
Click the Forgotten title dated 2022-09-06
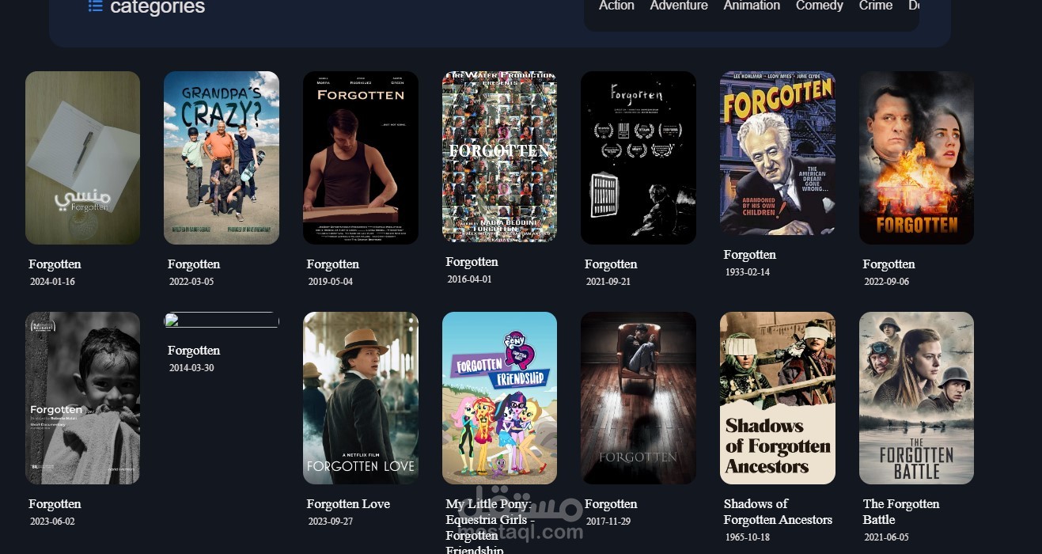click(x=889, y=264)
